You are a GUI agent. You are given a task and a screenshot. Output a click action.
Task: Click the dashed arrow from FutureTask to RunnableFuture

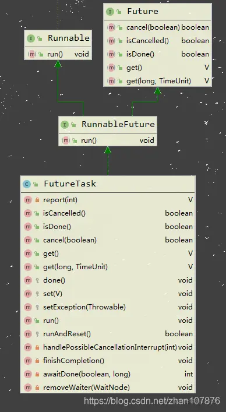tap(108, 161)
